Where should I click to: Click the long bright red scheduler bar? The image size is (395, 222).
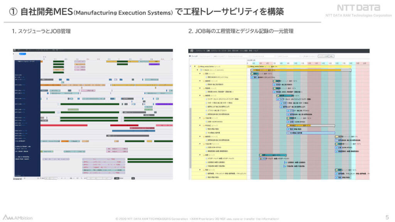click(x=64, y=125)
